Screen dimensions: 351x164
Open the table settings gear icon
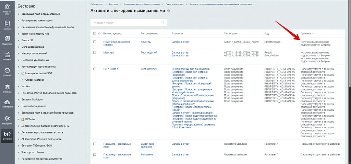[99, 33]
